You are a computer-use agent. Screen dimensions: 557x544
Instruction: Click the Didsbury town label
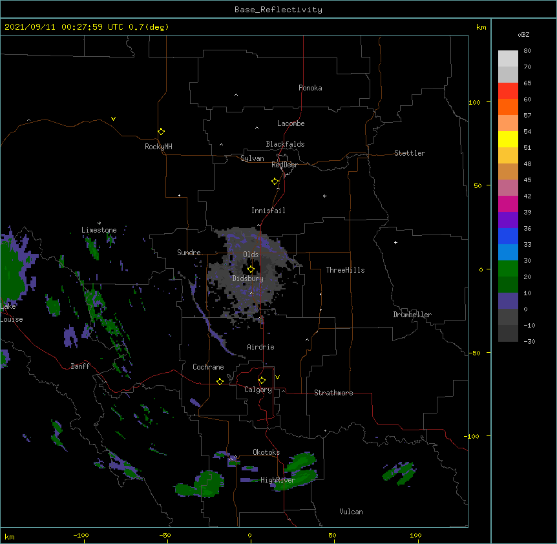248,278
